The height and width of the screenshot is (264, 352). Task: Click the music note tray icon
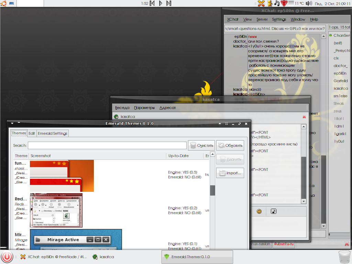[277, 3]
